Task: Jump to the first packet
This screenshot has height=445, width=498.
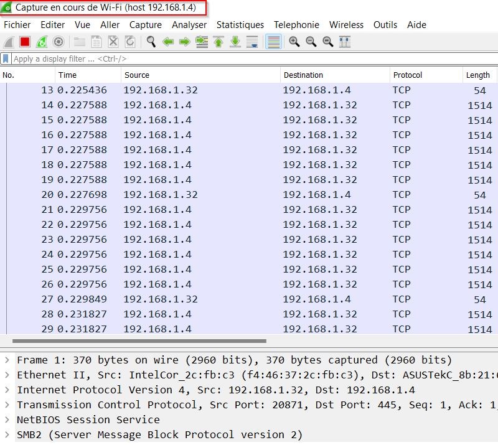Action: [x=218, y=42]
